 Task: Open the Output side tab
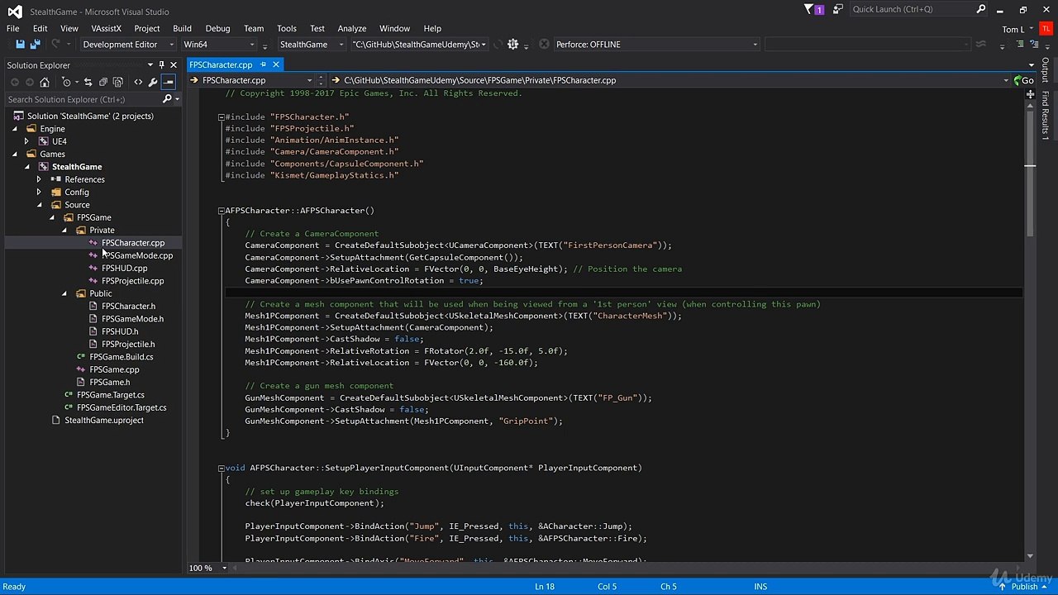(x=1046, y=70)
